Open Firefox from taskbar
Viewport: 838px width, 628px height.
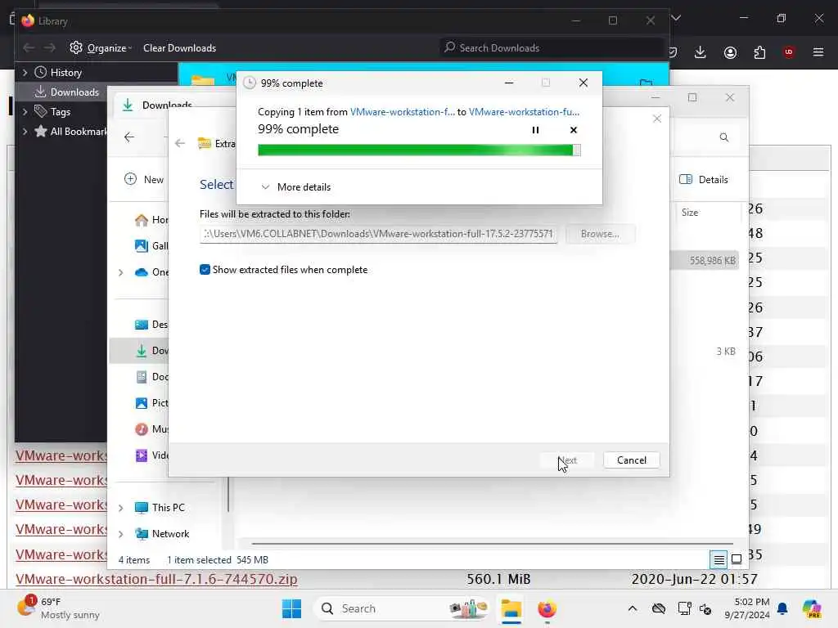pyautogui.click(x=547, y=608)
